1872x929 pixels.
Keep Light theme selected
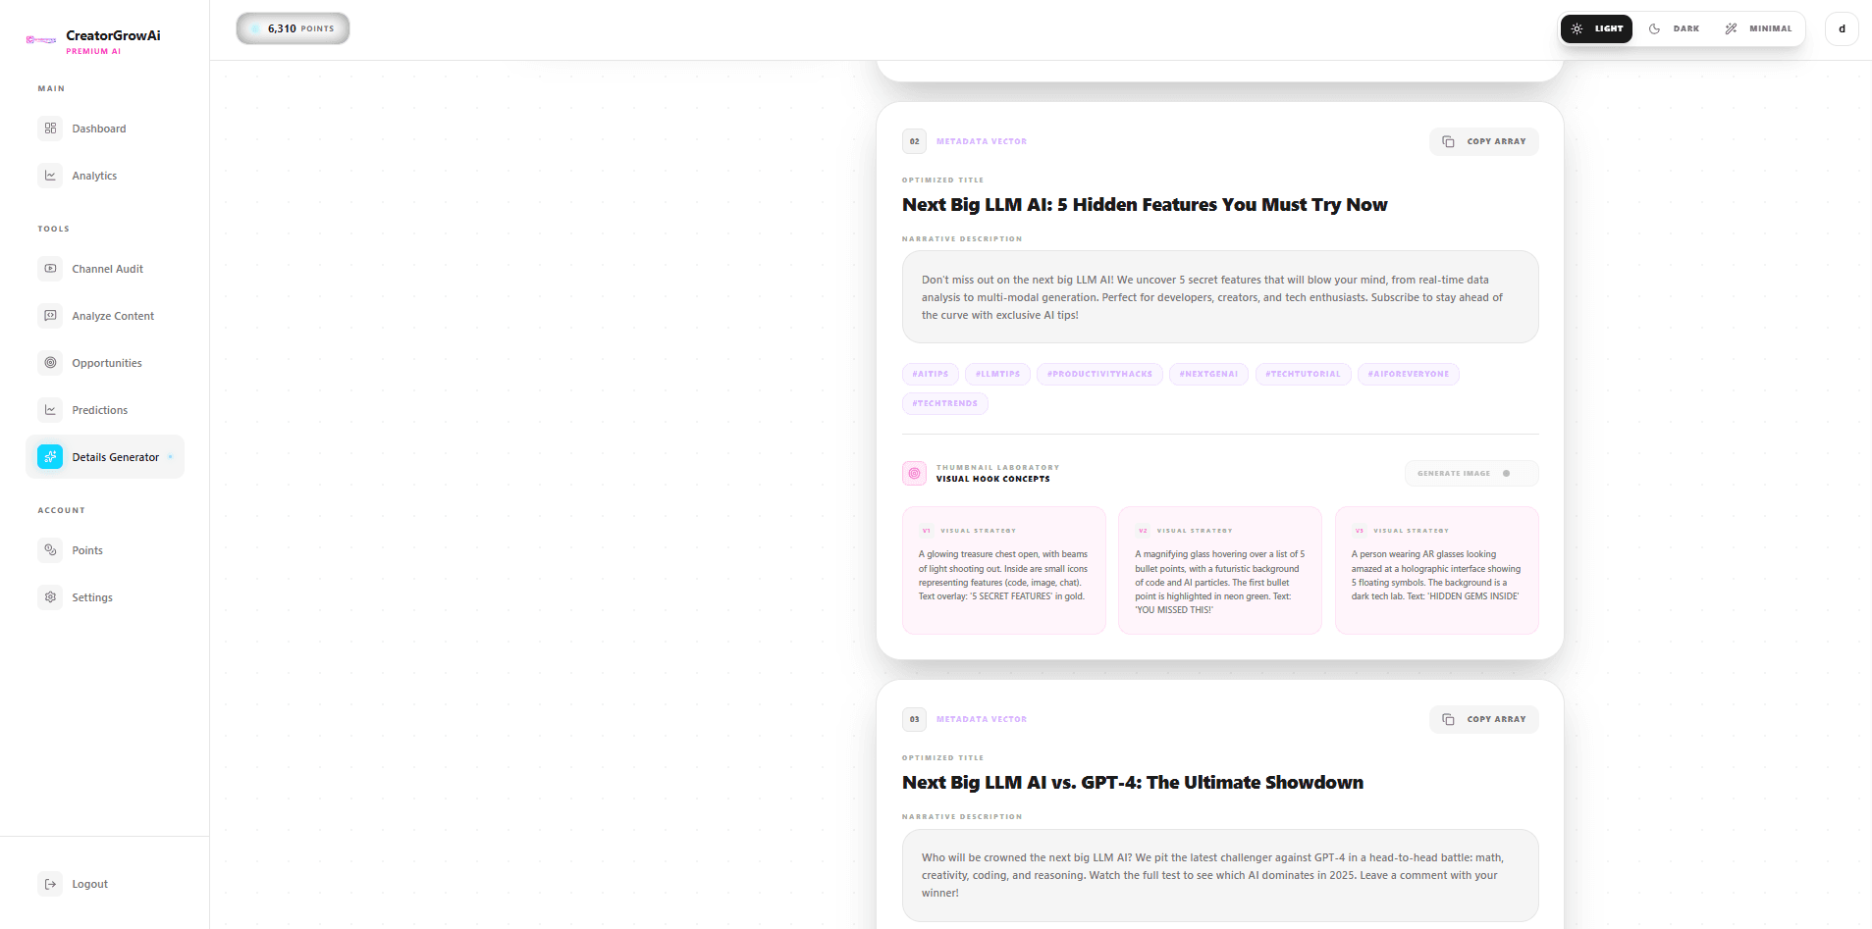[x=1596, y=28]
